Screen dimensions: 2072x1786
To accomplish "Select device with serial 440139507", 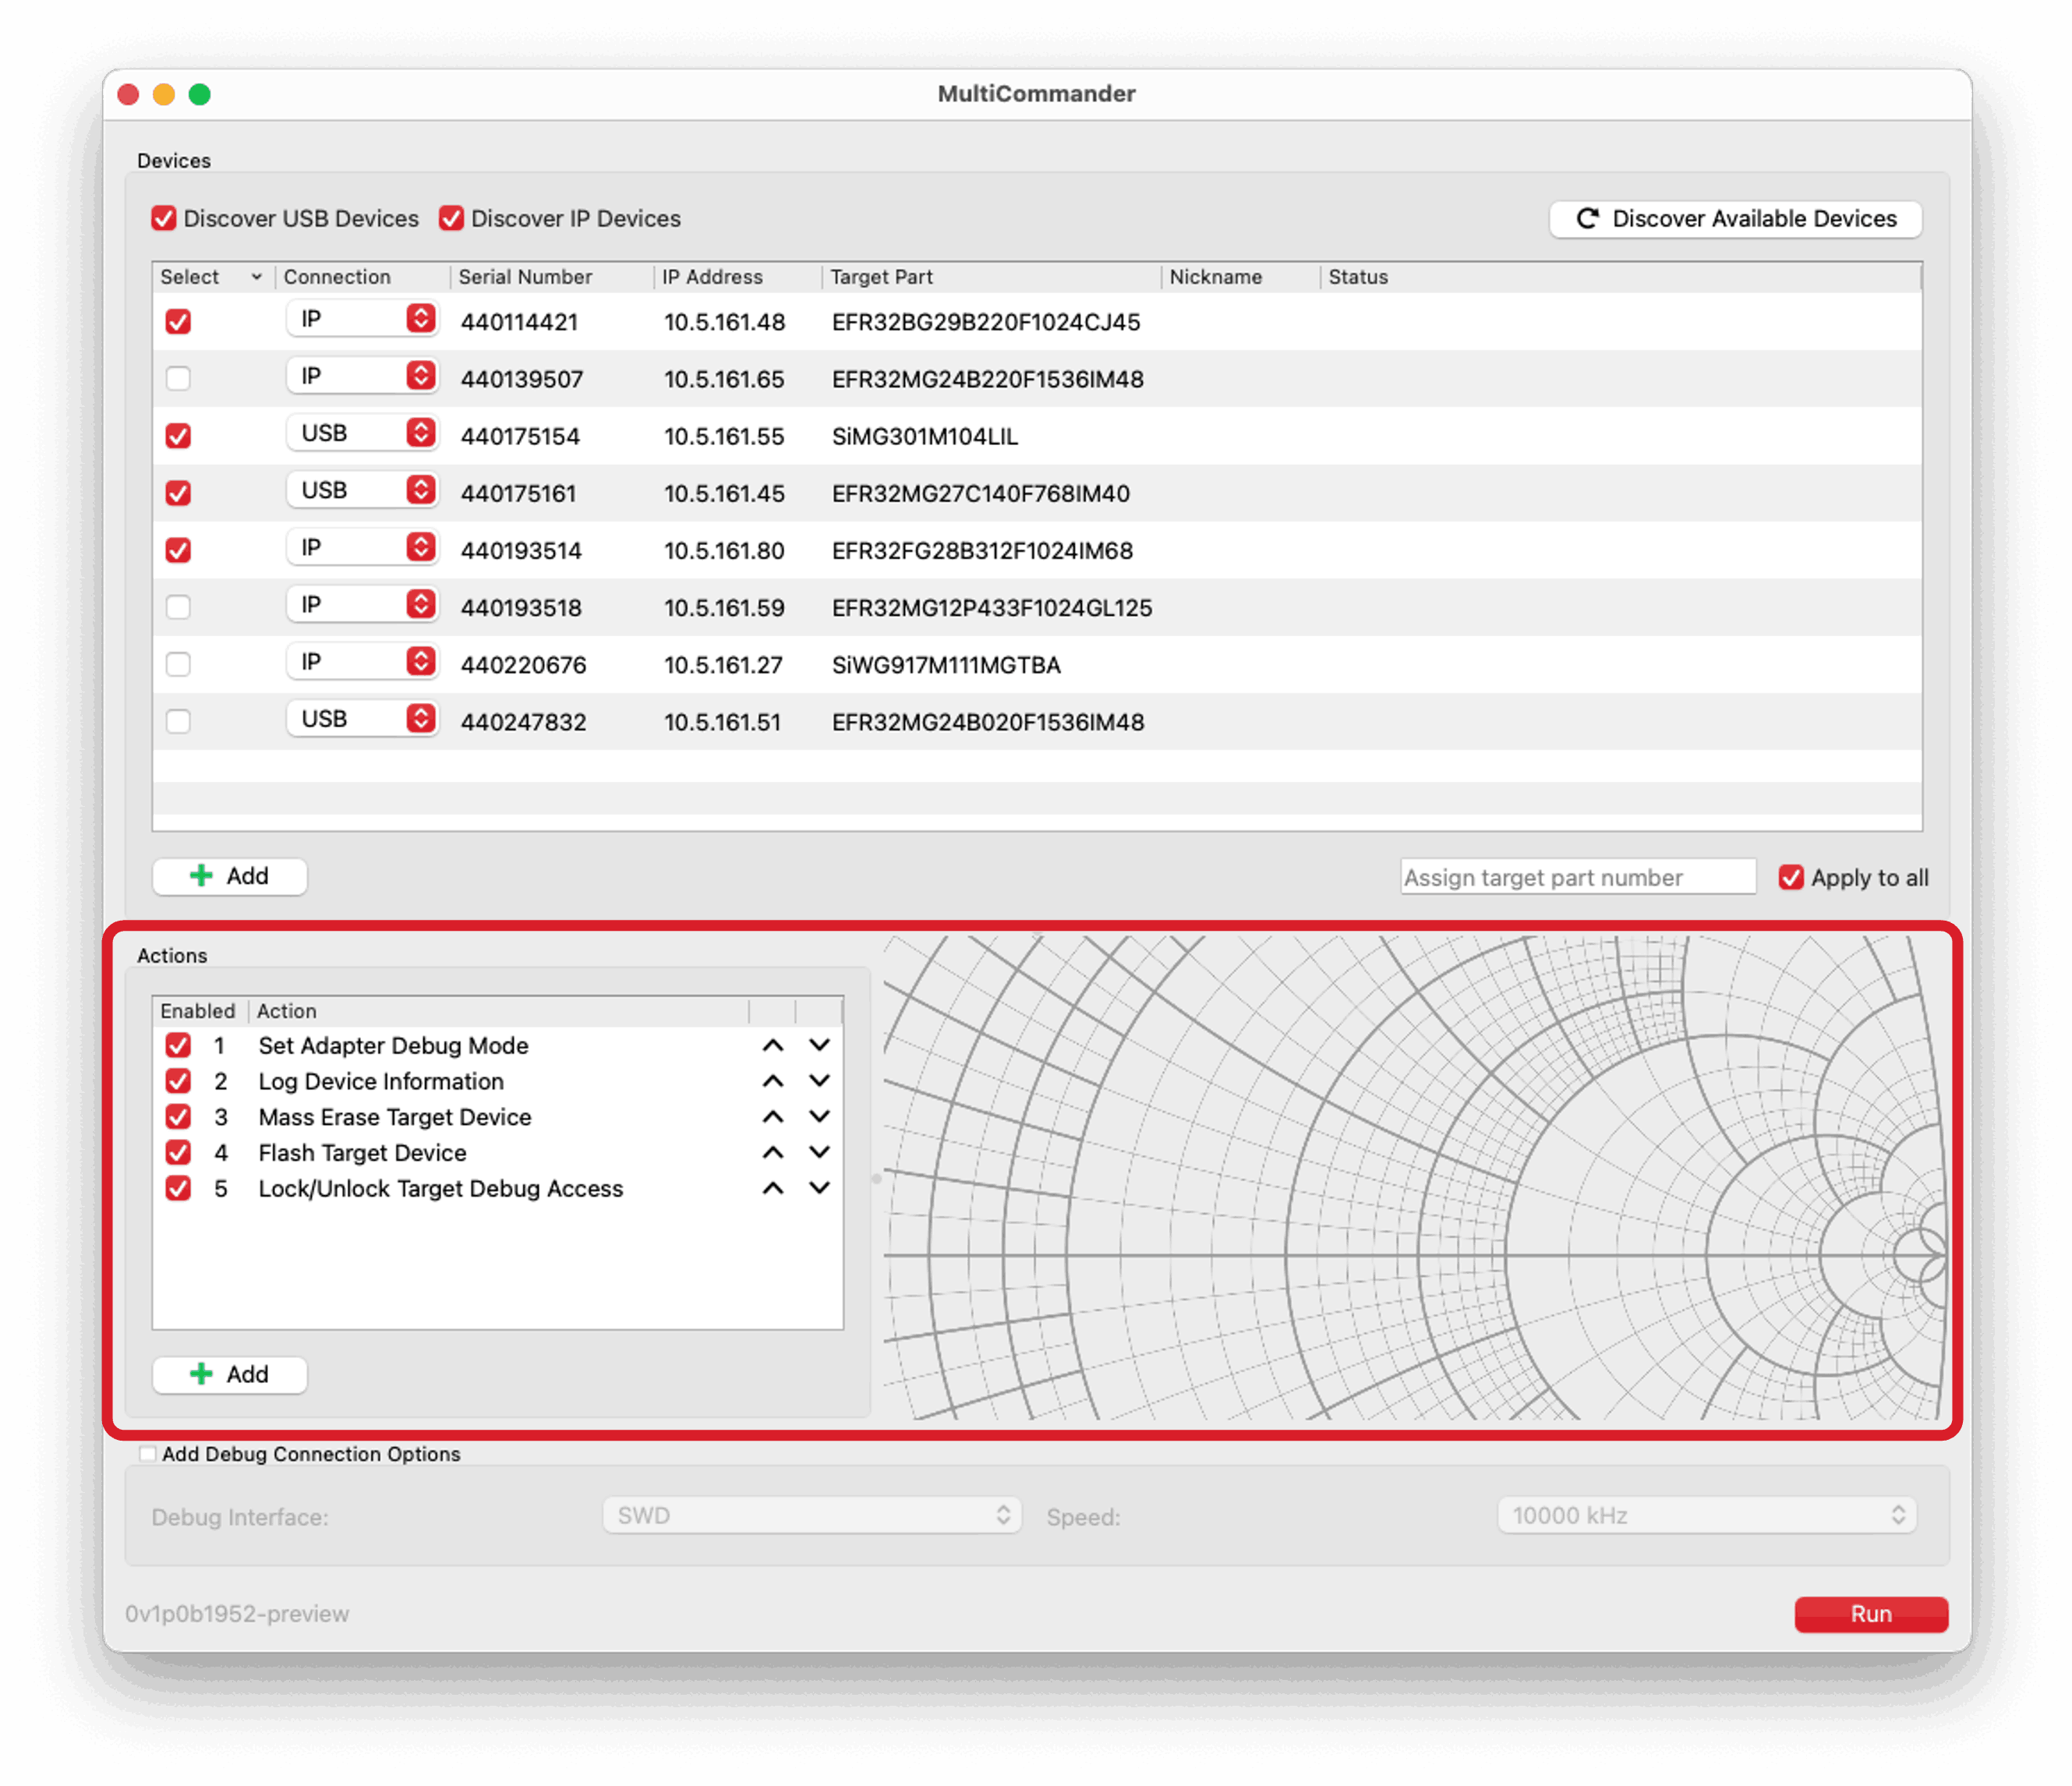I will [178, 379].
